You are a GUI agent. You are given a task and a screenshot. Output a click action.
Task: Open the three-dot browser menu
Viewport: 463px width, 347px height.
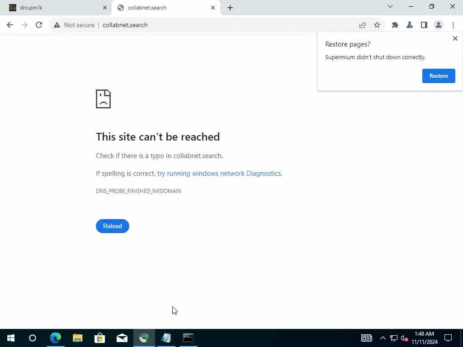click(x=453, y=25)
